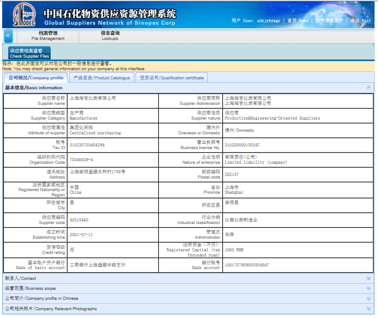Select the Supplier code 42015460
Image resolution: width=378 pixels, height=318 pixels.
click(79, 220)
